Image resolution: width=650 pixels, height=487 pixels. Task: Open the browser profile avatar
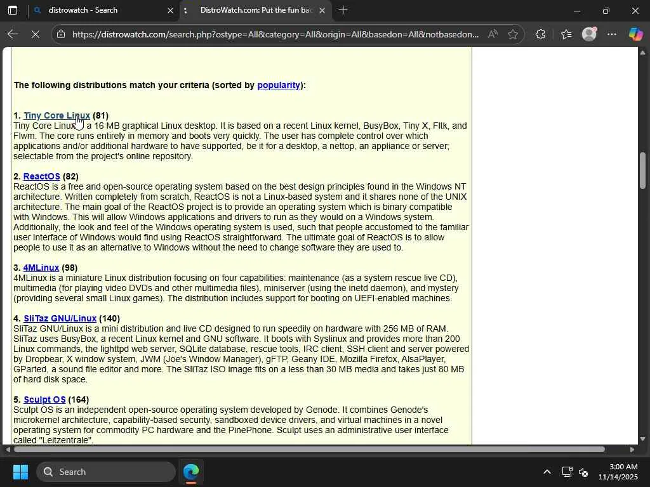tap(589, 34)
